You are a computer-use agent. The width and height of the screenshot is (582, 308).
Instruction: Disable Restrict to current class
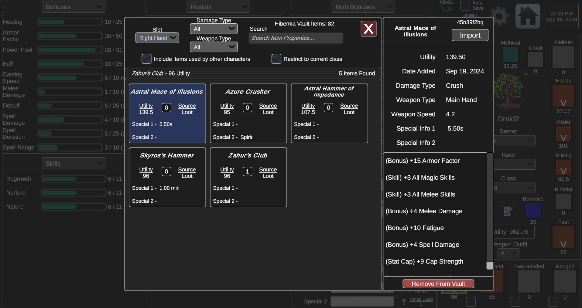[x=276, y=59]
